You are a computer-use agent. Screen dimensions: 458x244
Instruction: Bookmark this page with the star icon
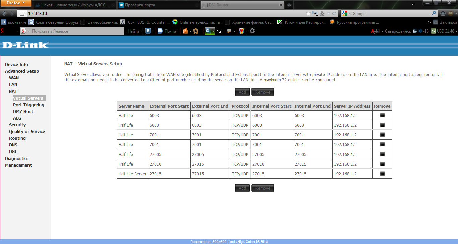308,14
